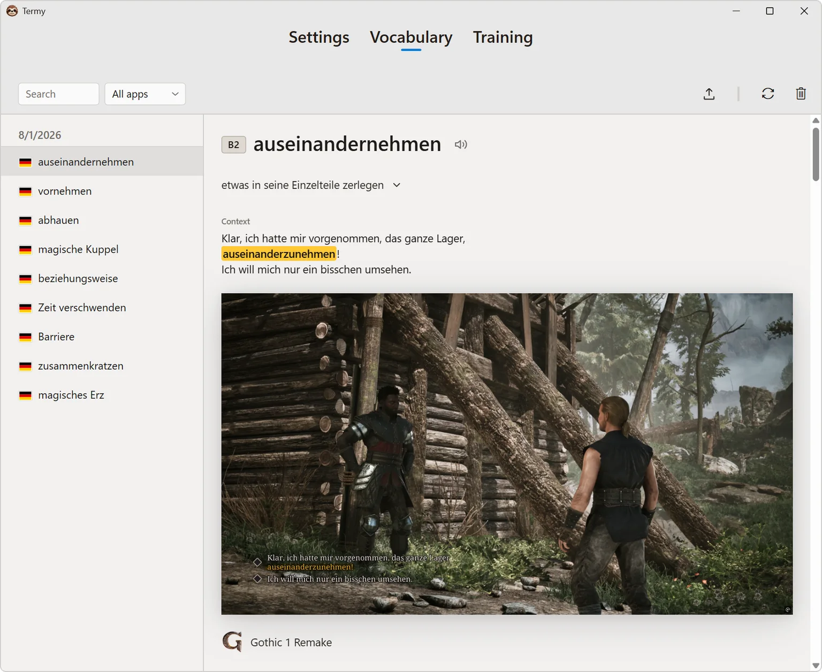Select abhauen in the word list
This screenshot has height=672, width=822.
coord(102,220)
